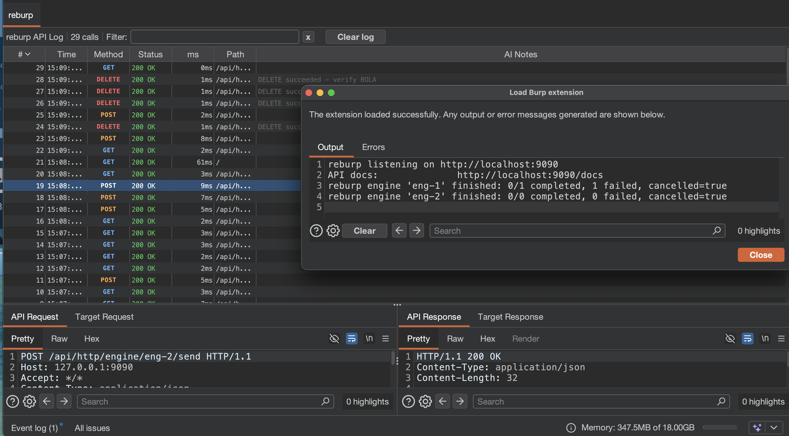Click the Clear log button
This screenshot has width=789, height=436.
356,37
